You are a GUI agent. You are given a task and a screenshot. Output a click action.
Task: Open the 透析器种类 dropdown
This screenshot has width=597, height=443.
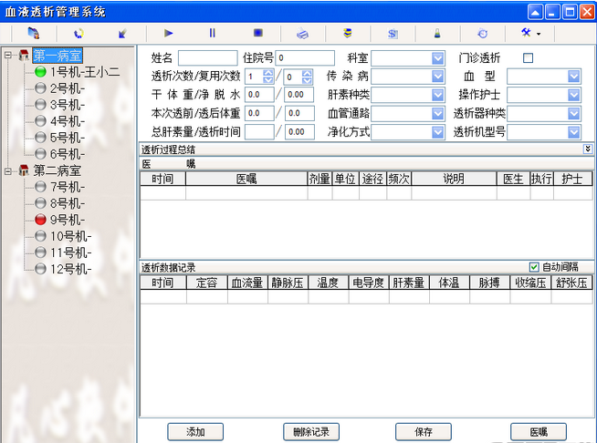pos(574,113)
